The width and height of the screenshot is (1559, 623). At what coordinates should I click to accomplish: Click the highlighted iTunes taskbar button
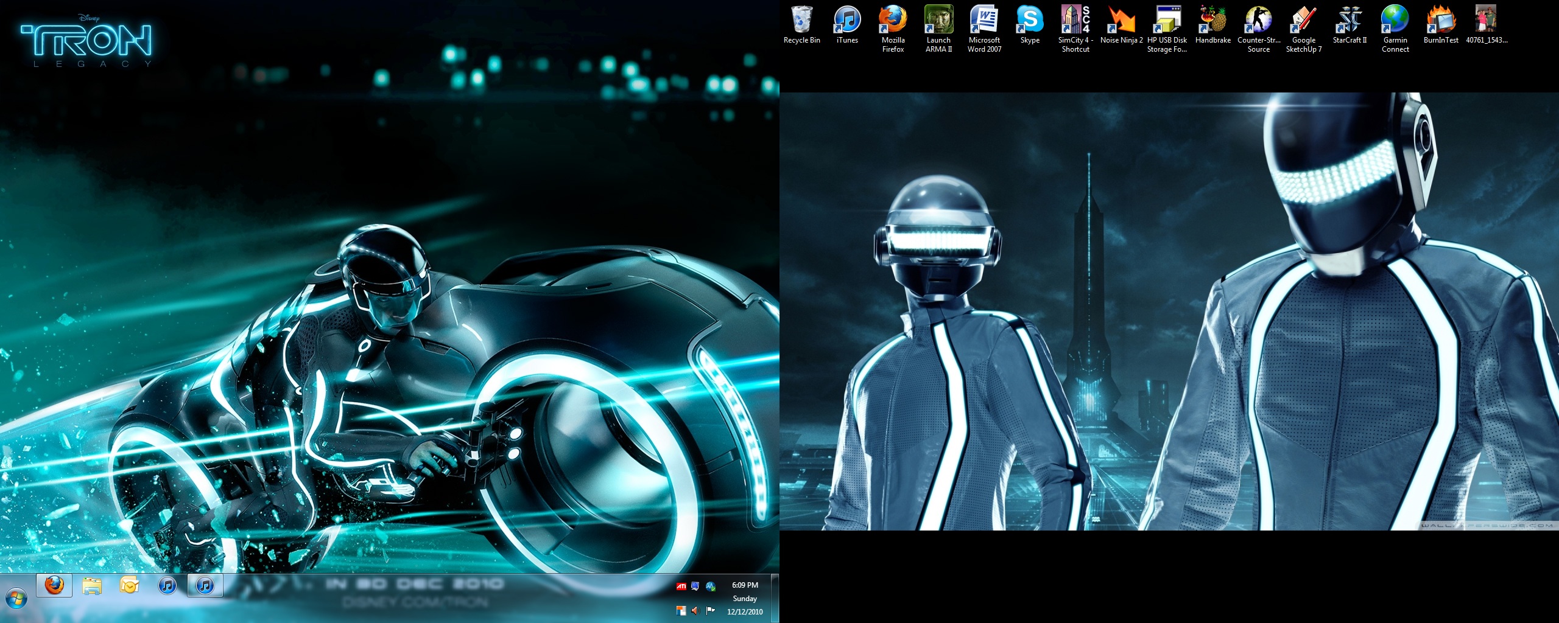click(205, 586)
